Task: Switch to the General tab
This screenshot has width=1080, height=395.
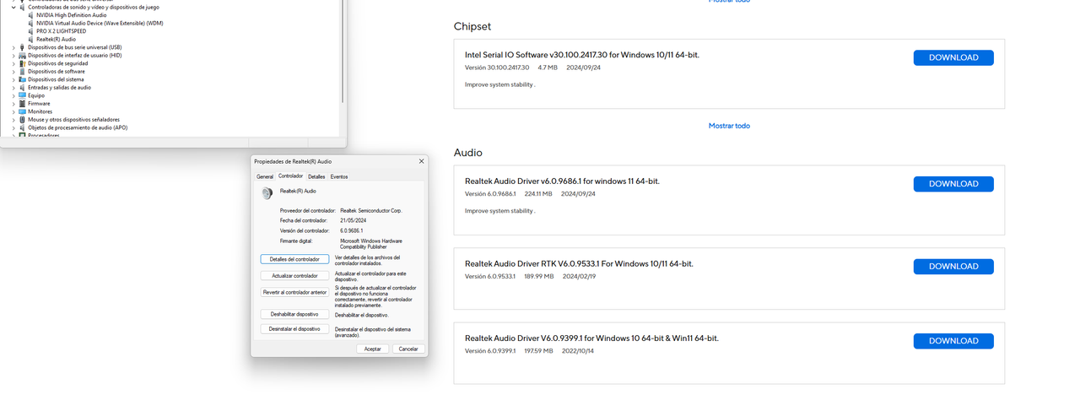Action: 265,176
